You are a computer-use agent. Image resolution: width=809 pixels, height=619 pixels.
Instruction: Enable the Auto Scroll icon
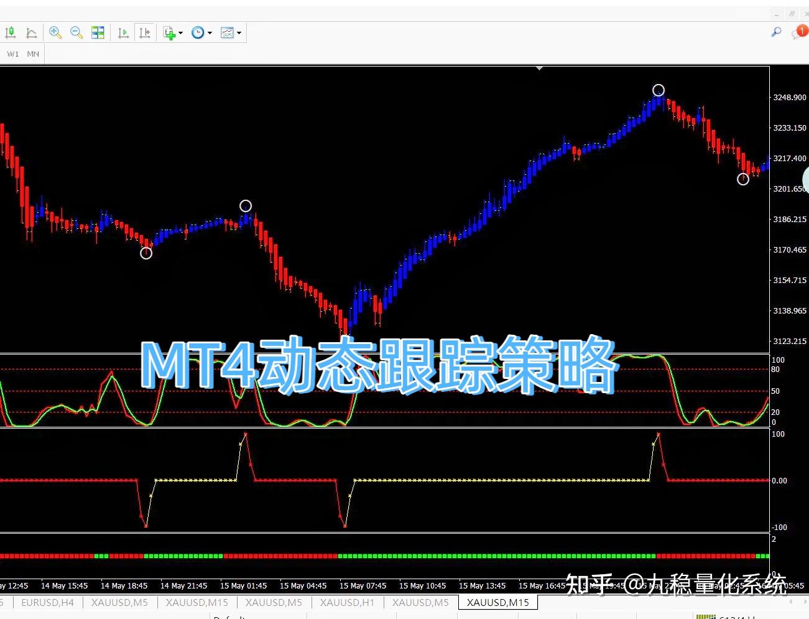point(123,32)
